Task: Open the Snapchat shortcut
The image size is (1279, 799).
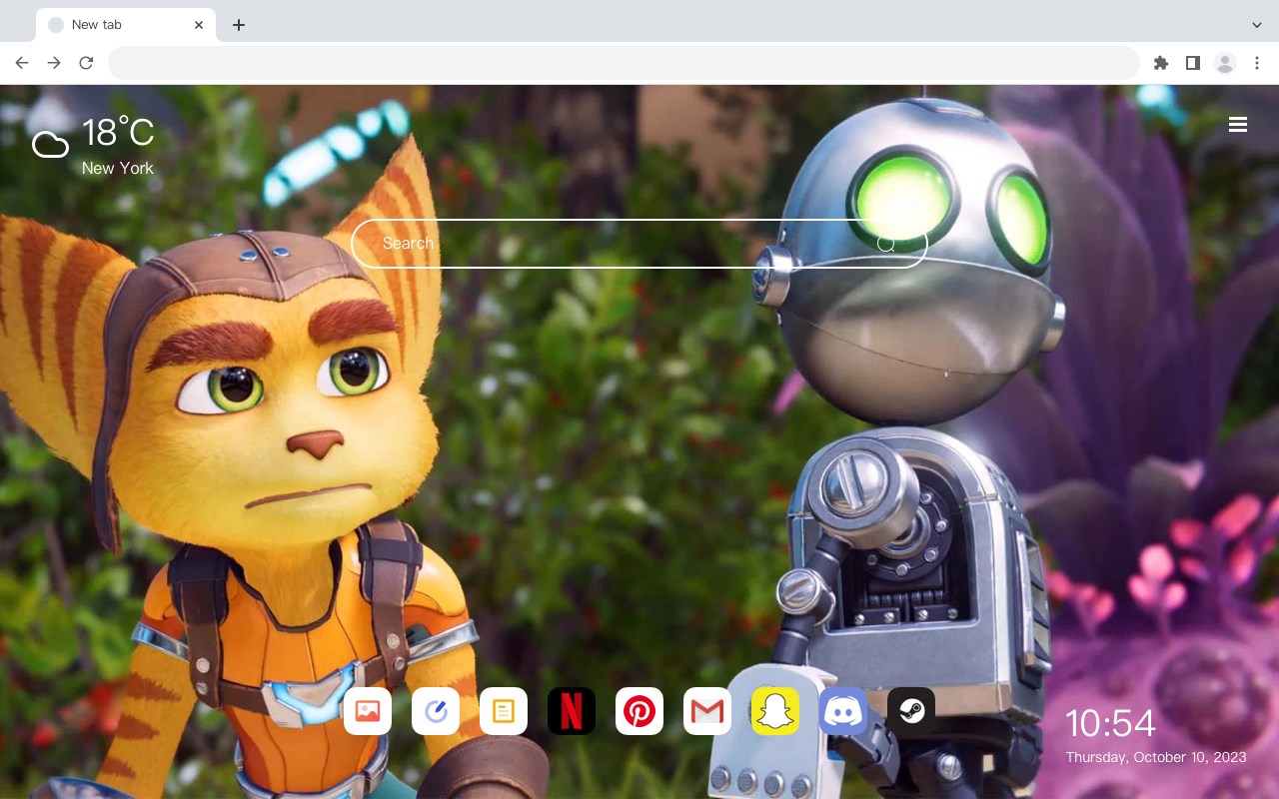Action: click(775, 711)
